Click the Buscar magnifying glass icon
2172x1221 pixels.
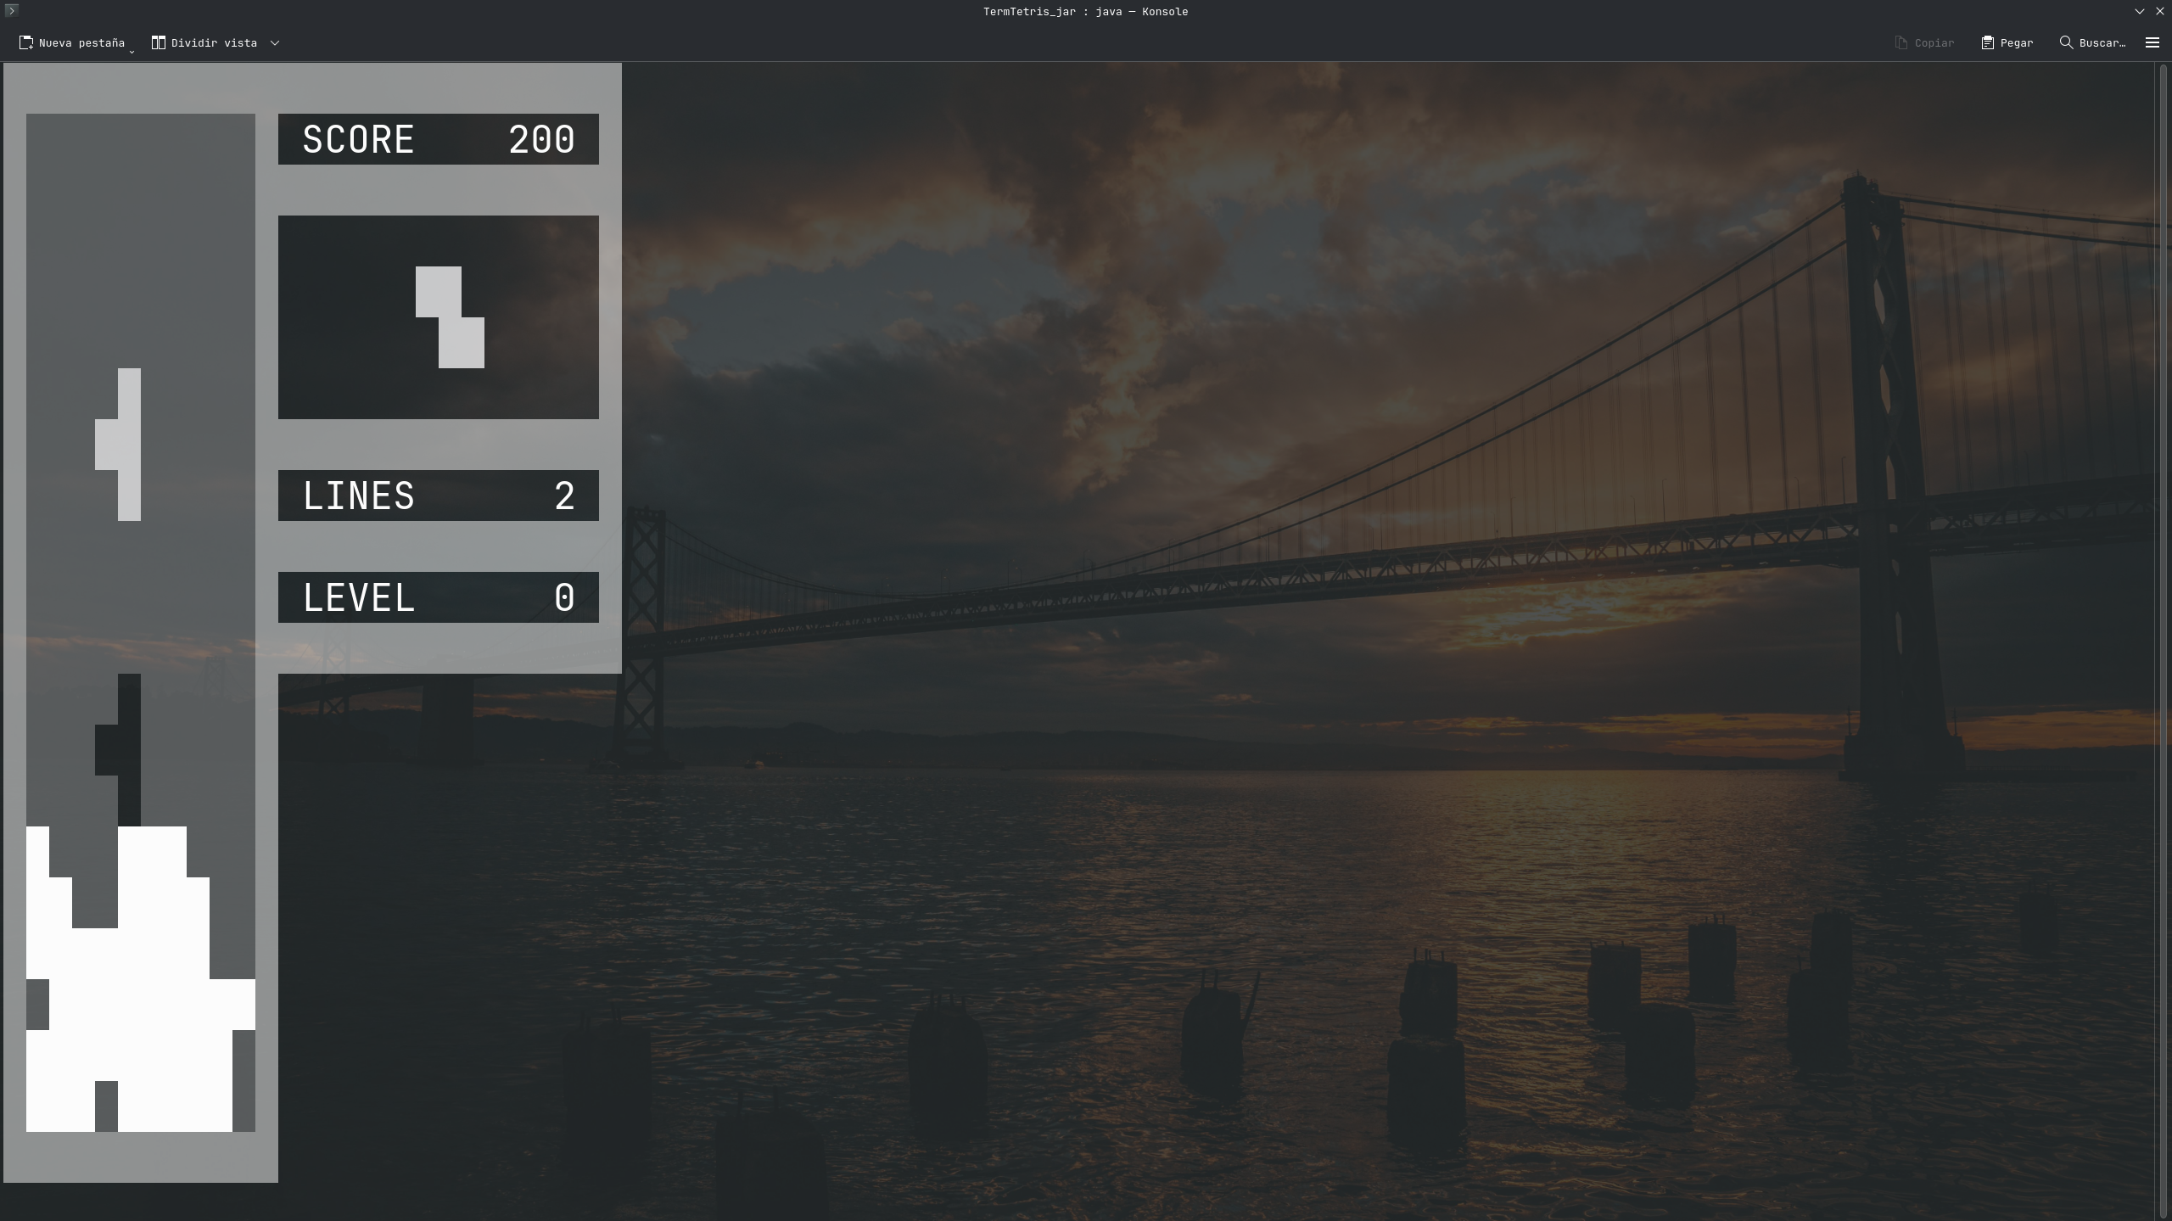(2066, 42)
